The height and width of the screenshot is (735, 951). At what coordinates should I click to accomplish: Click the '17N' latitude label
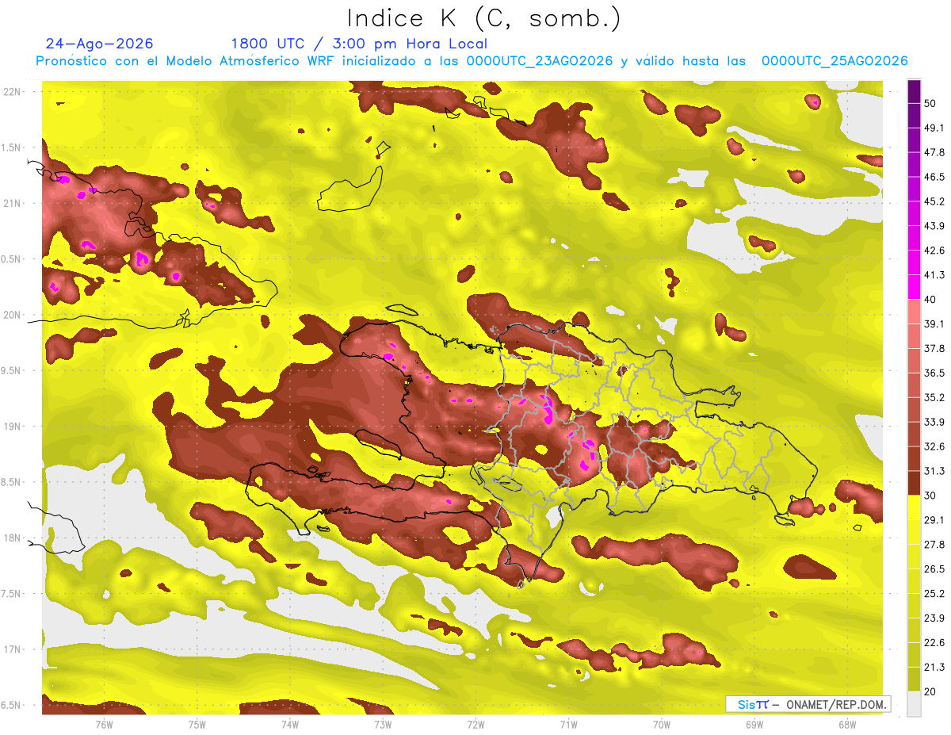click(x=13, y=649)
